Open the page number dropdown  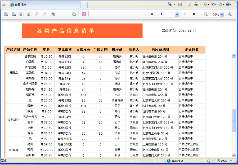[177, 15]
